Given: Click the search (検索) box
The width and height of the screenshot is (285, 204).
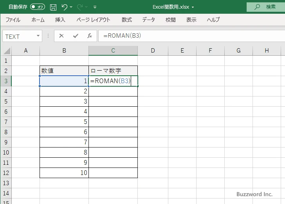Looking at the screenshot, I should click(x=266, y=7).
